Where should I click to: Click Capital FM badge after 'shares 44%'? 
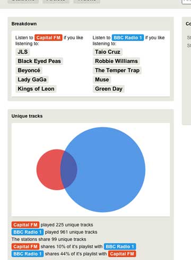[x=122, y=254]
